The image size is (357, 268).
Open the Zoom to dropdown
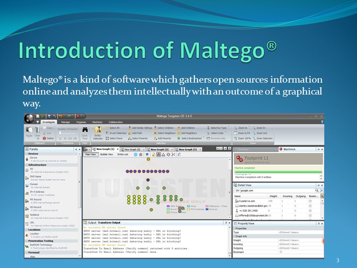pyautogui.click(x=242, y=128)
